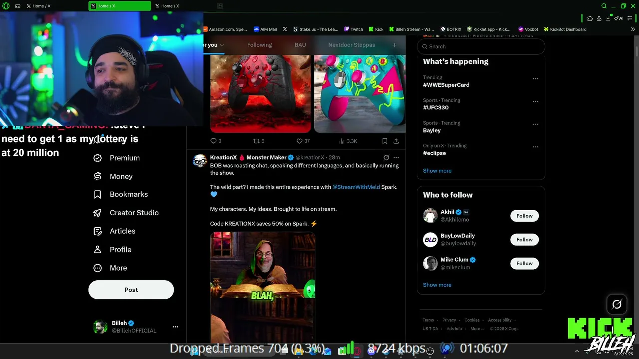Open the red controller image
The image size is (639, 359).
[260, 93]
